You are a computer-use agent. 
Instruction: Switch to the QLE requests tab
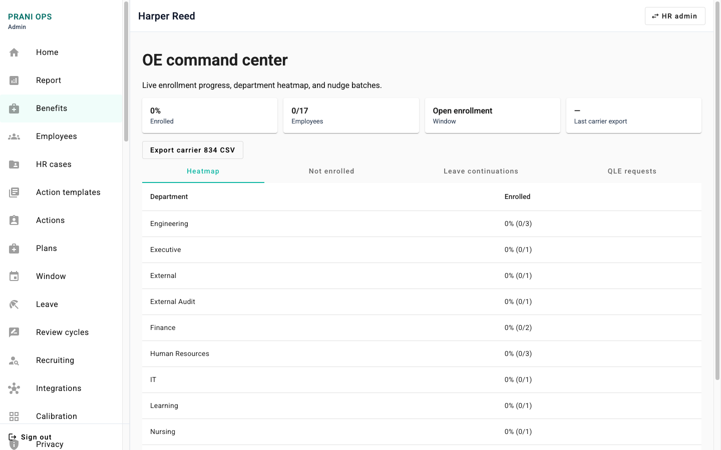click(632, 171)
